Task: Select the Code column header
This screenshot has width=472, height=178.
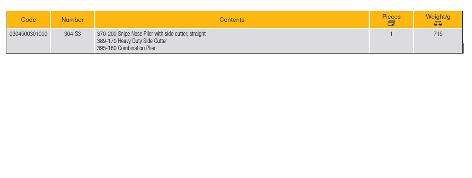Action: [x=29, y=20]
